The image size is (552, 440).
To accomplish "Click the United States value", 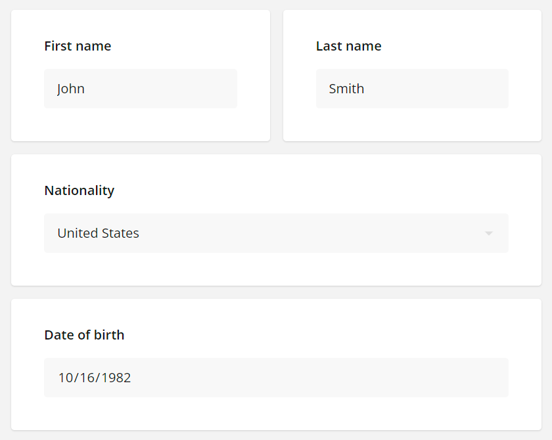I will (97, 233).
